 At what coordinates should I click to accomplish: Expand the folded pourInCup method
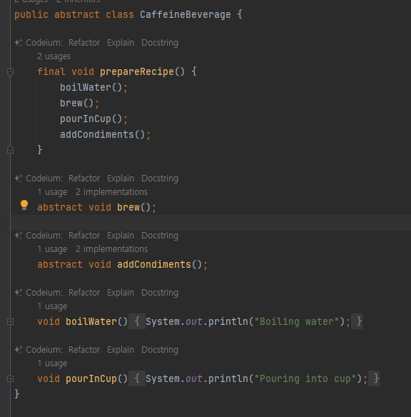click(x=10, y=378)
